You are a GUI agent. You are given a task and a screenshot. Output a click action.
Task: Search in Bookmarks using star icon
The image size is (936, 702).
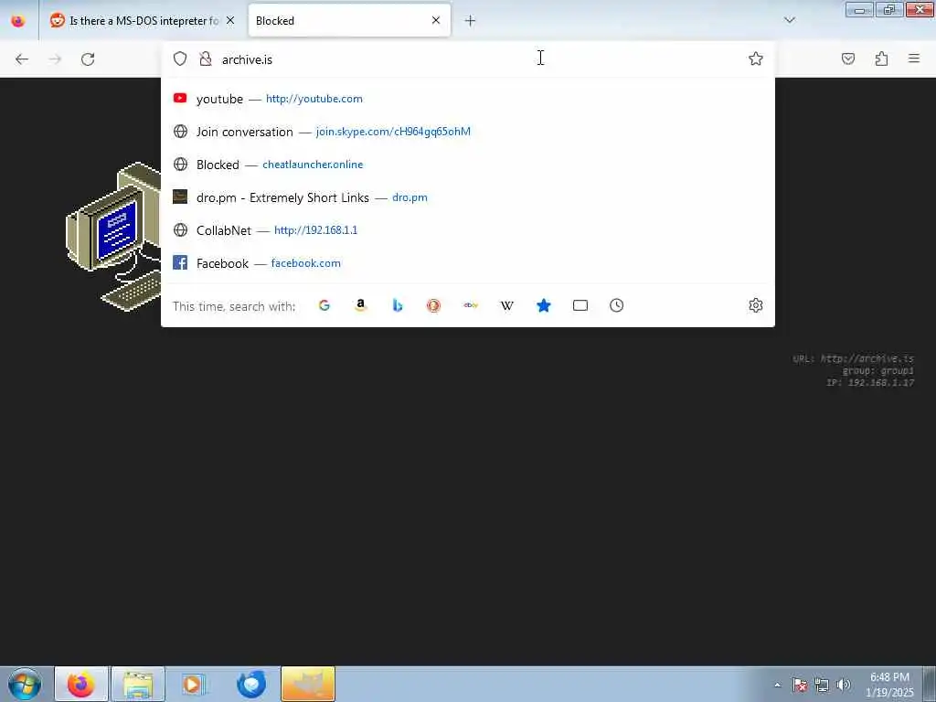coord(544,305)
